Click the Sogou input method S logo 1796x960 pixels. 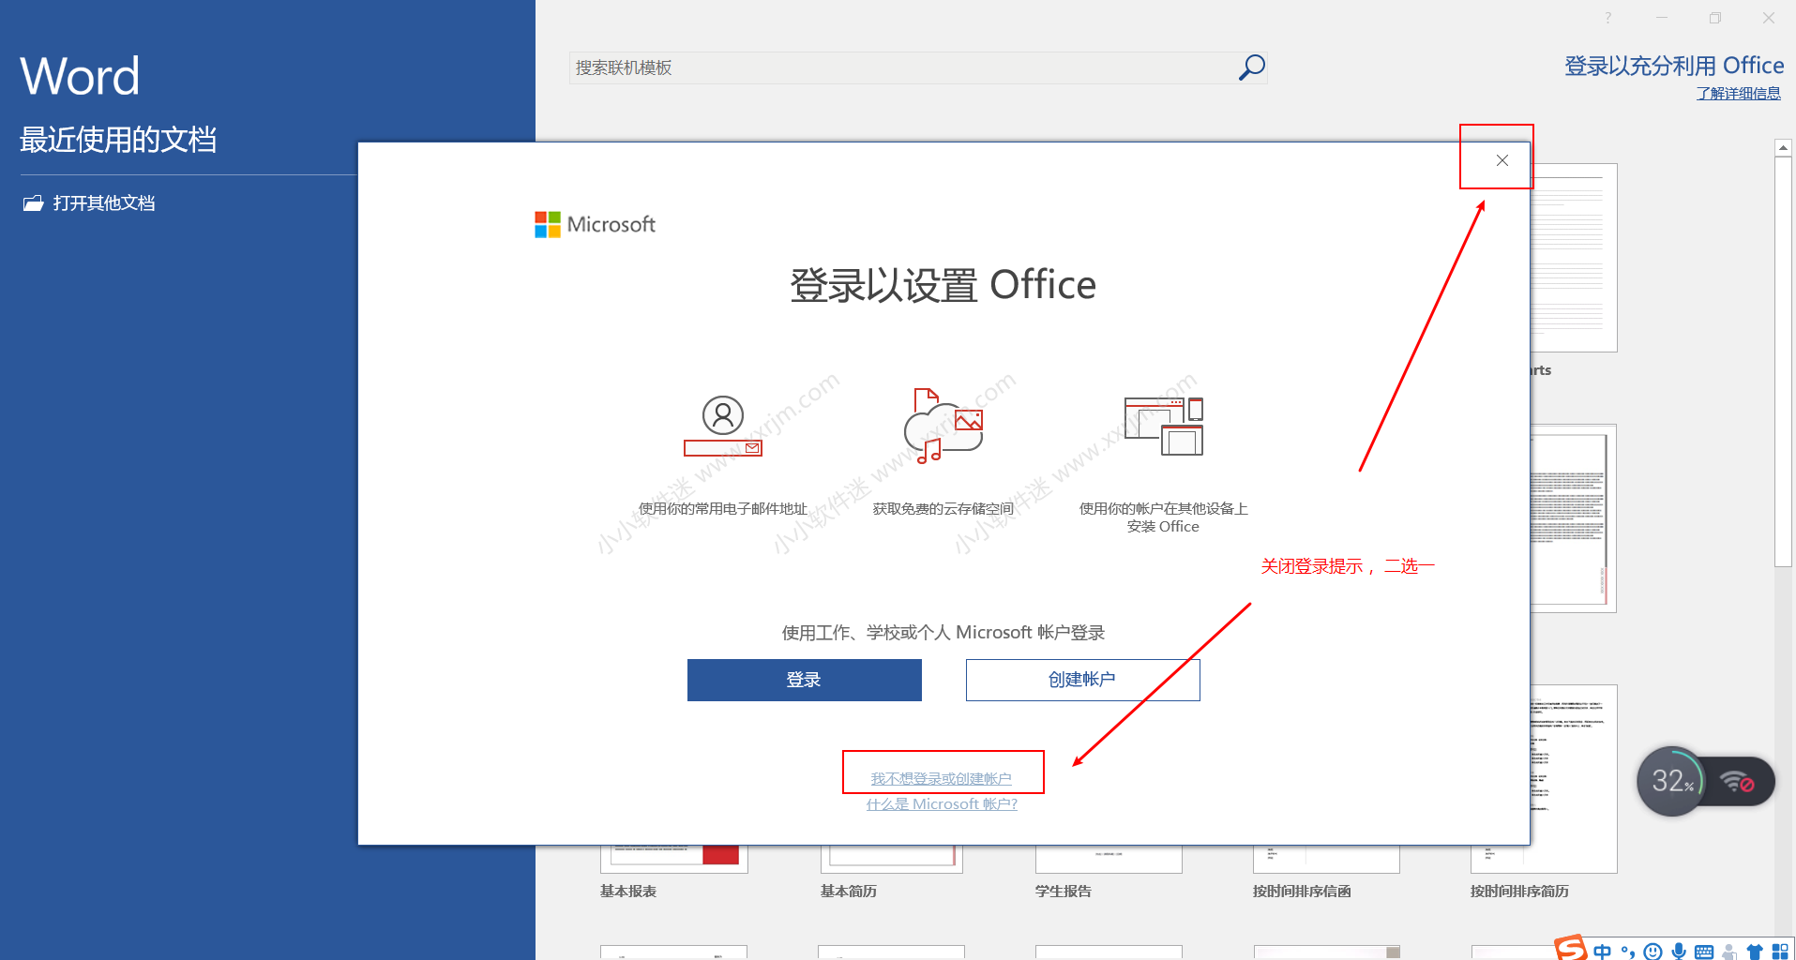[x=1571, y=948]
